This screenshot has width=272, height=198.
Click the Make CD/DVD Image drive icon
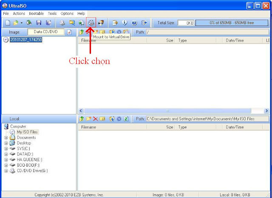click(62, 22)
